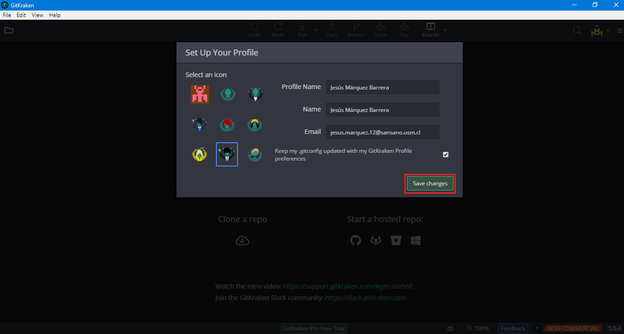Click the search magnifier icon in toolbar
Screen dimensions: 624x334
pyautogui.click(x=577, y=31)
